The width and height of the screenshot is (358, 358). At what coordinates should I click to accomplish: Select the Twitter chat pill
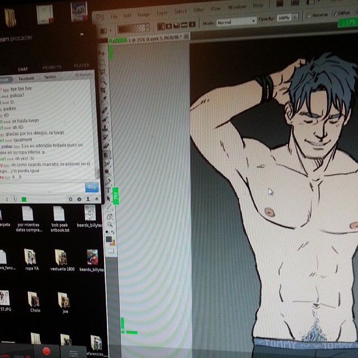(50, 77)
